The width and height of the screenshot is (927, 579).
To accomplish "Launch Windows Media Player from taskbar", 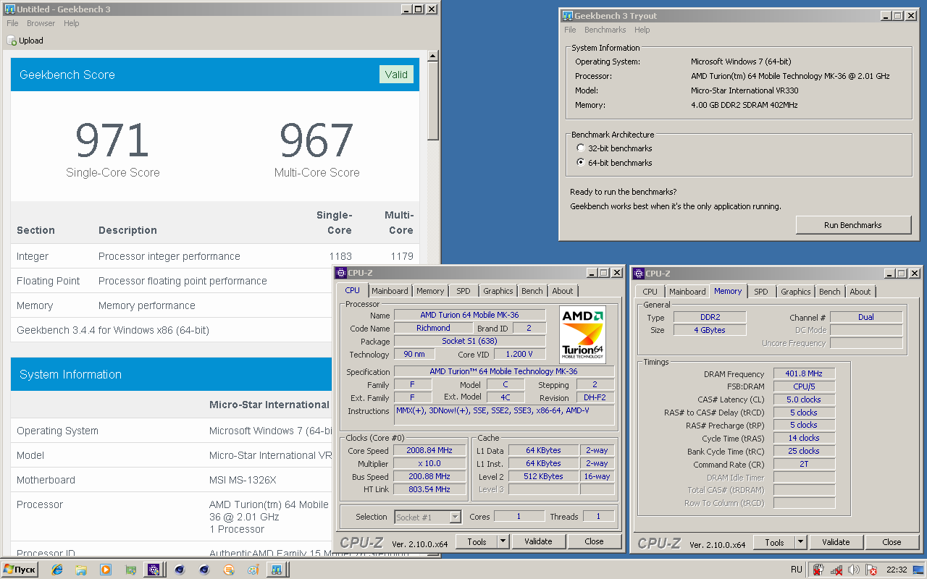I will [x=106, y=570].
